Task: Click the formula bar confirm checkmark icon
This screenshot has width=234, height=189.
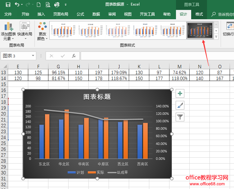Action: tap(63, 56)
